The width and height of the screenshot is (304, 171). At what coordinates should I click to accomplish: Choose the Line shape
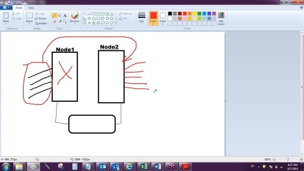pos(85,14)
